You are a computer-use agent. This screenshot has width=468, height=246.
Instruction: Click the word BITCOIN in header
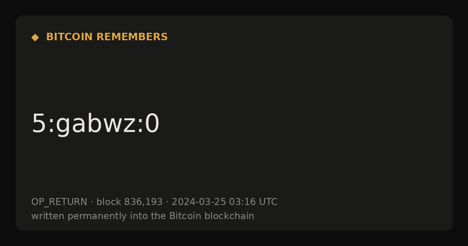[69, 37]
